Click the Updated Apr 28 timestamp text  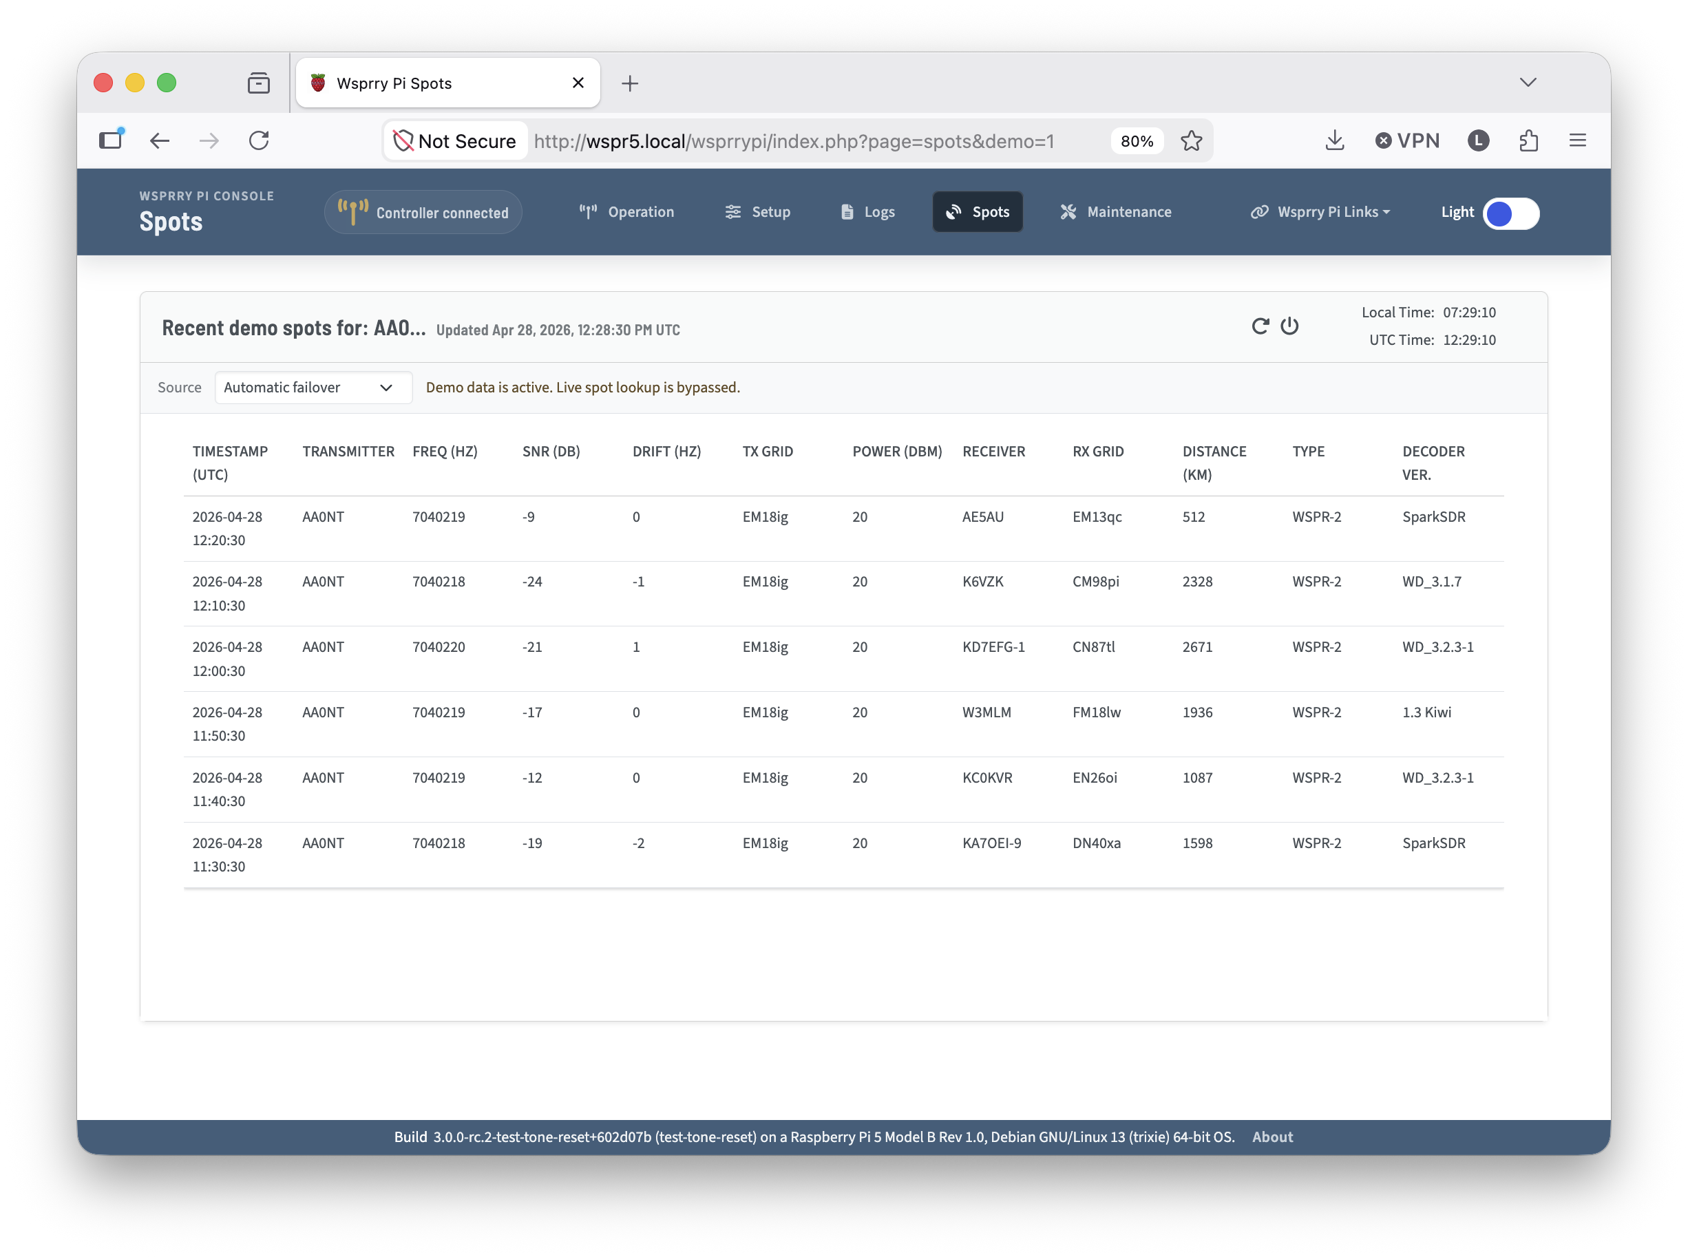[558, 330]
